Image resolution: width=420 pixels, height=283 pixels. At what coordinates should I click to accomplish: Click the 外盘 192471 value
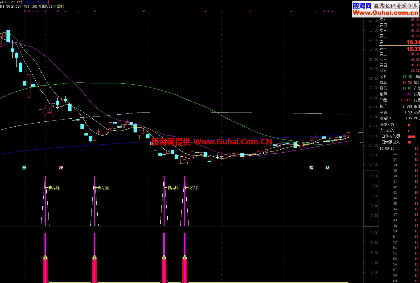pyautogui.click(x=406, y=100)
